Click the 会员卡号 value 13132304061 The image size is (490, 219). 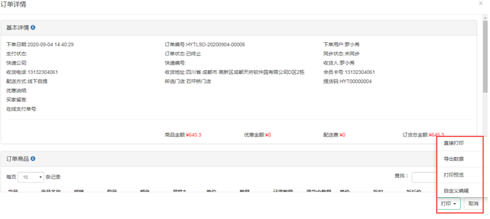pyautogui.click(x=359, y=72)
